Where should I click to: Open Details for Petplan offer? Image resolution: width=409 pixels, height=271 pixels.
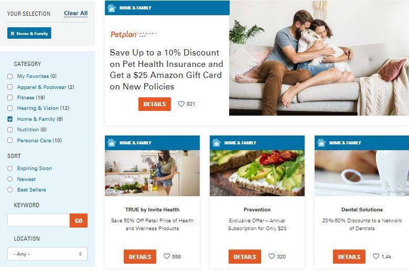point(155,104)
